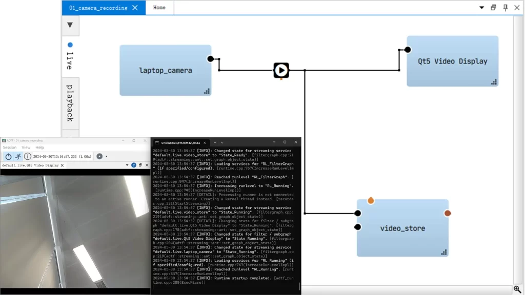The width and height of the screenshot is (525, 295).
Task: Click the info circle icon in ADTF toolbar
Action: click(28, 156)
